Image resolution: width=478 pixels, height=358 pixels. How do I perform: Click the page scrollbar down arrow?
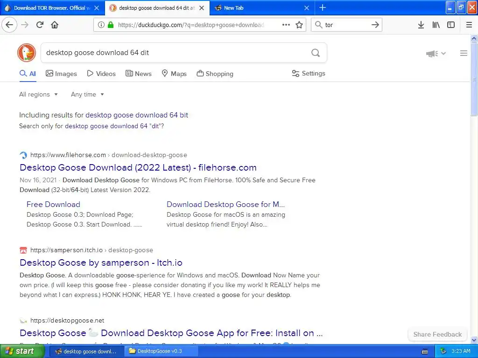coord(474,340)
